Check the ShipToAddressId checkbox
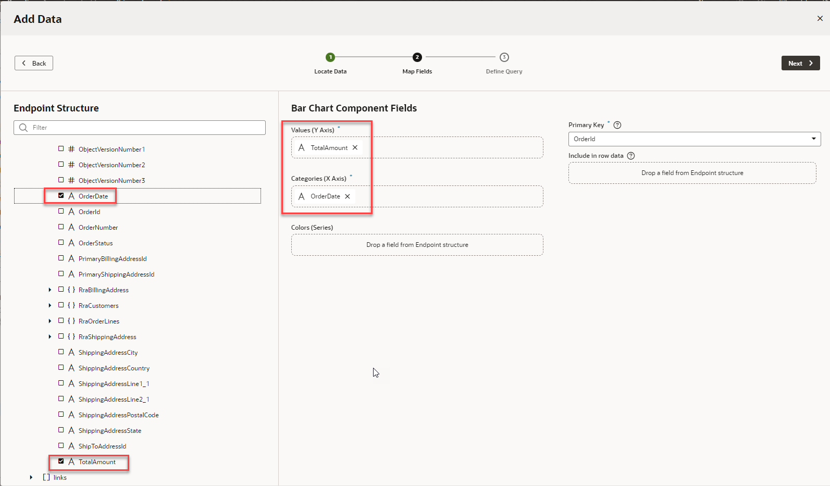Screen dimensions: 830x486 (61, 446)
